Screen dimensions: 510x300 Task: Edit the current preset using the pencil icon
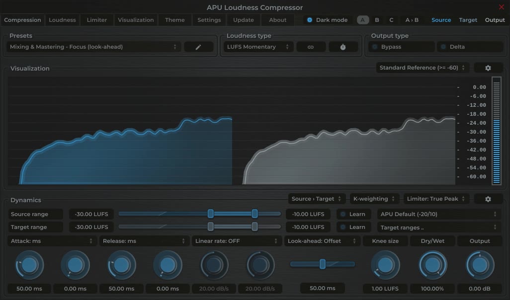coord(198,46)
